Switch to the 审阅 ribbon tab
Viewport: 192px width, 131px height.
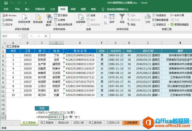73,9
